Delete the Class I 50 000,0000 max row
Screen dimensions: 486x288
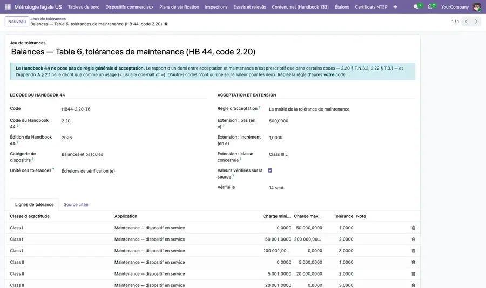[413, 228]
